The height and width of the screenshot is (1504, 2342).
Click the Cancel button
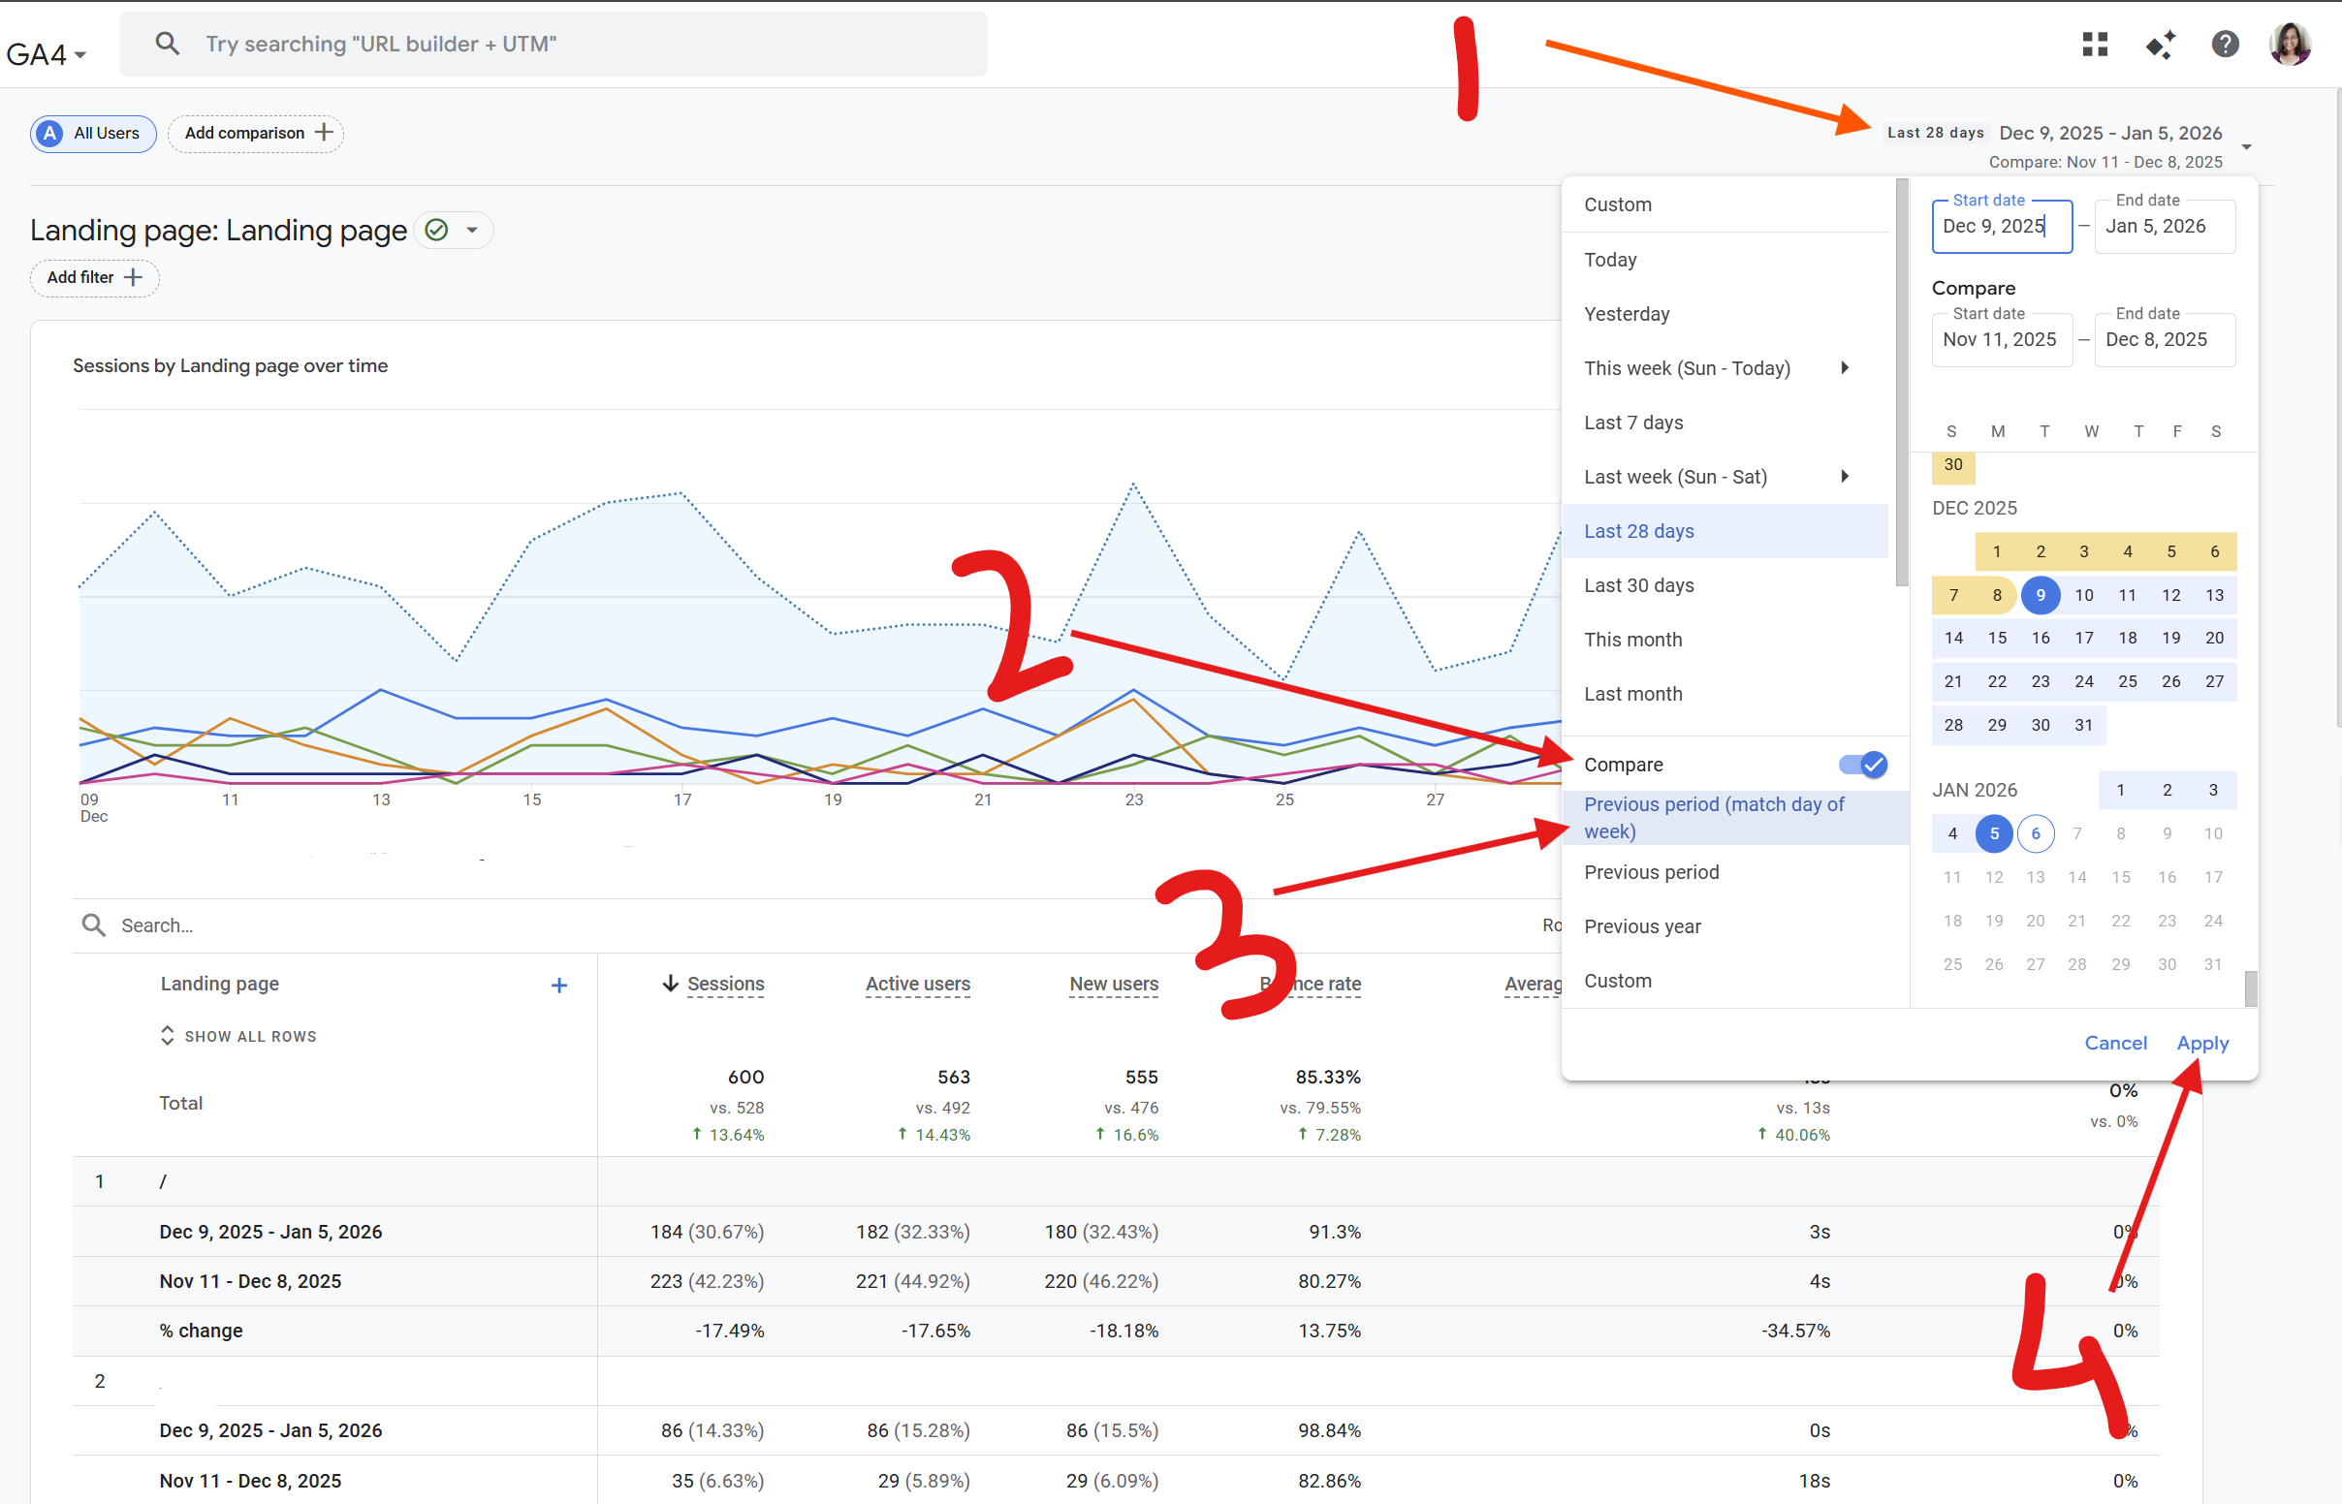[x=2115, y=1042]
